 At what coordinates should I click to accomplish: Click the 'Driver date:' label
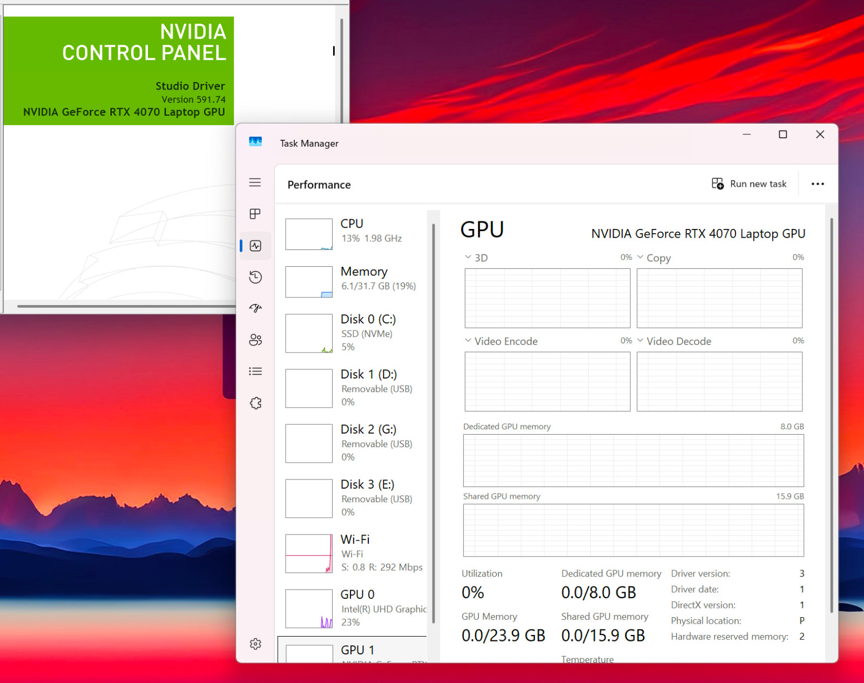[x=695, y=589]
